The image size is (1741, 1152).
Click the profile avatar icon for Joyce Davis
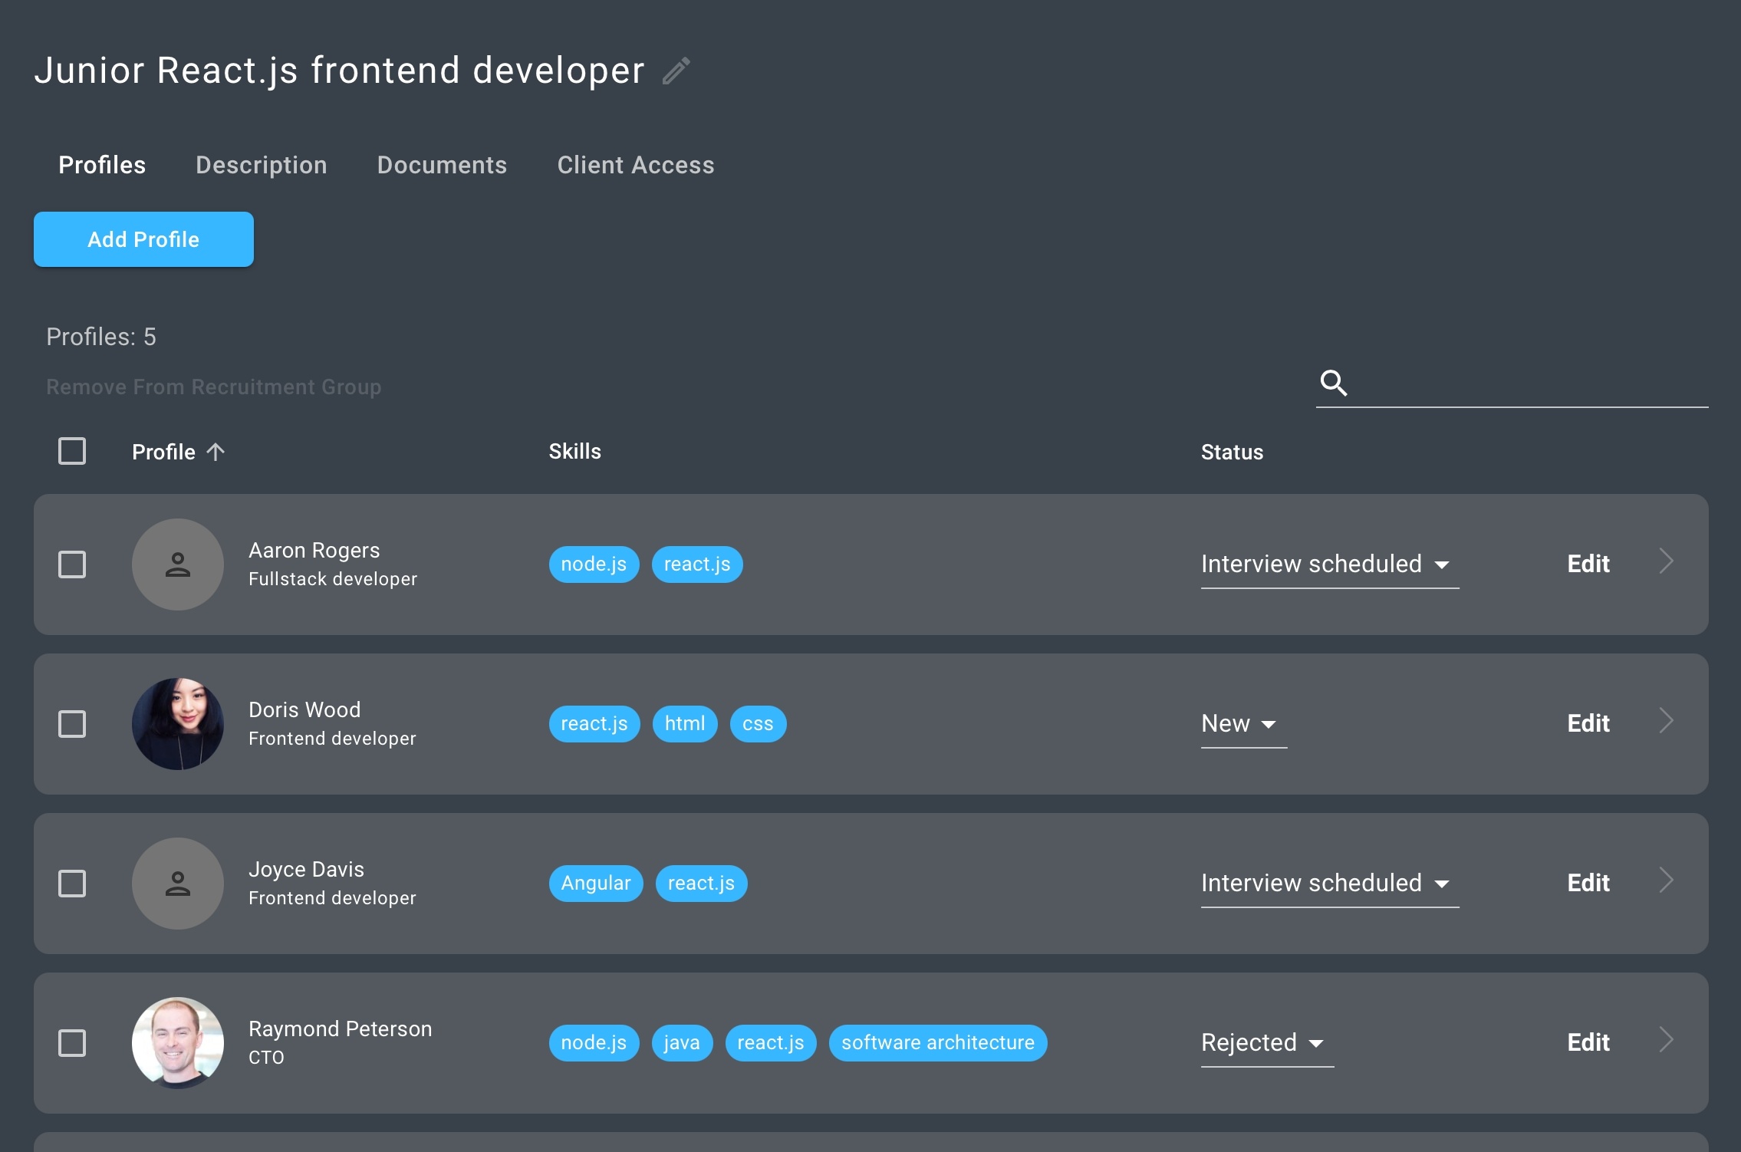coord(177,882)
